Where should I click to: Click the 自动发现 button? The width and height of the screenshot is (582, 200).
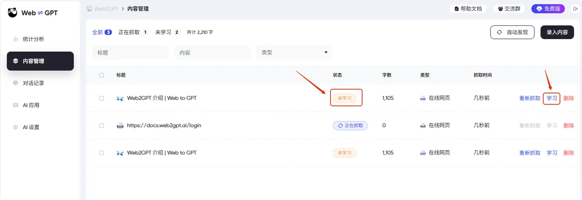coord(512,32)
